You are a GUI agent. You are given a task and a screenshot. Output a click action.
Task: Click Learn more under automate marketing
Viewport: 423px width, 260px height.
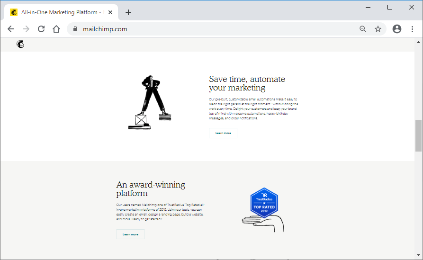click(x=223, y=133)
